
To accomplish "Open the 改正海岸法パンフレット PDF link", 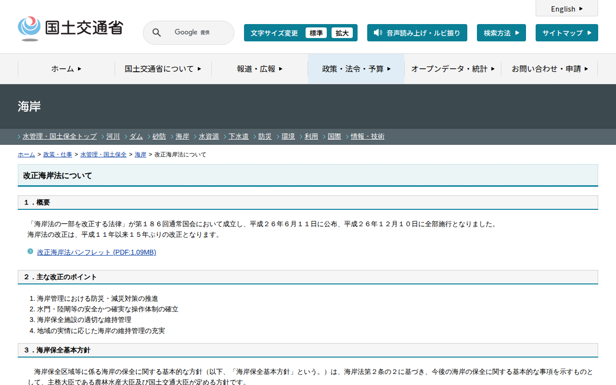I will tap(96, 252).
